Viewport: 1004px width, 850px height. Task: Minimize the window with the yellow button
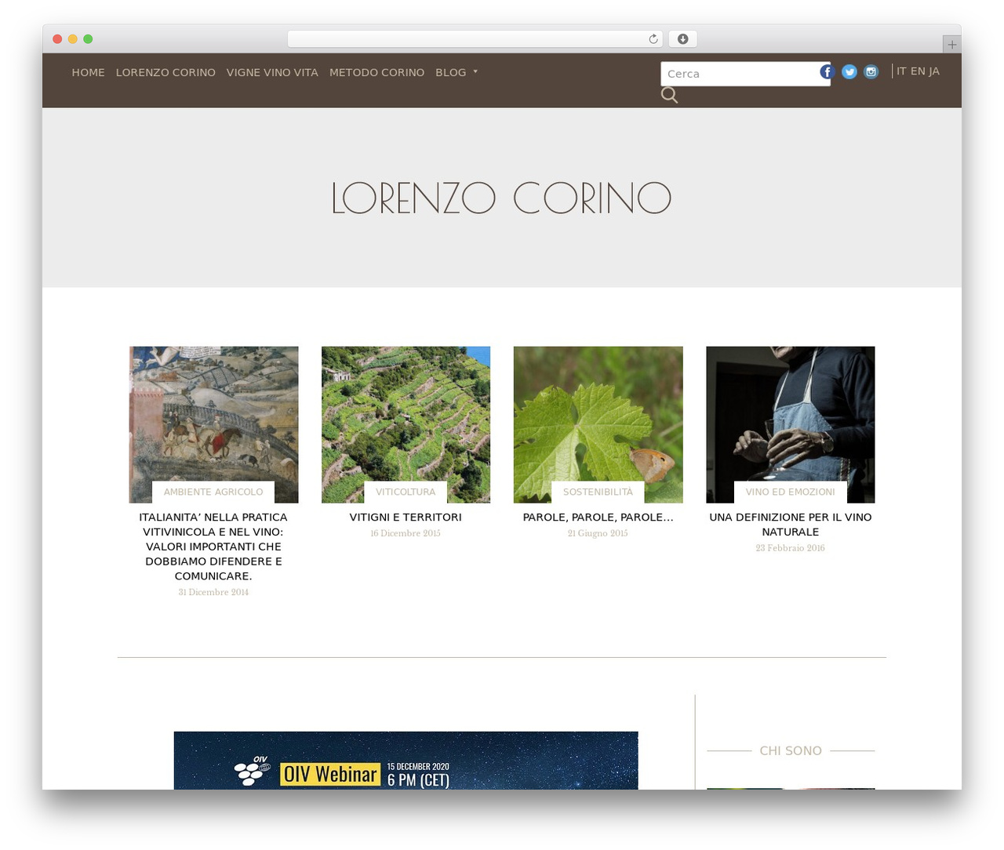coord(73,39)
